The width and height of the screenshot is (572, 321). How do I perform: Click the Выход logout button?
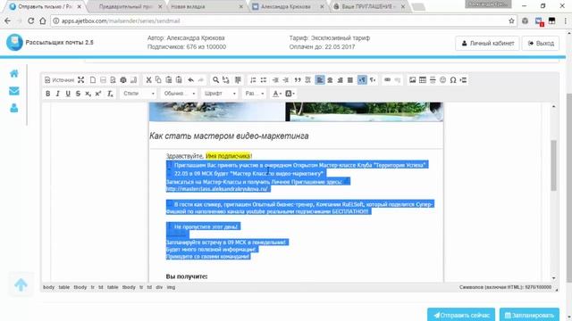[x=541, y=44]
